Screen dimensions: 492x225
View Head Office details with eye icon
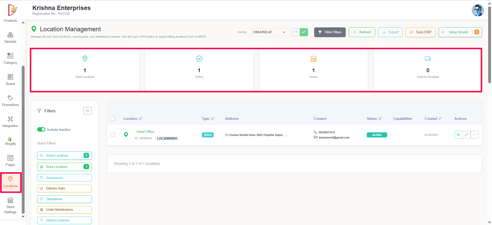tap(458, 135)
